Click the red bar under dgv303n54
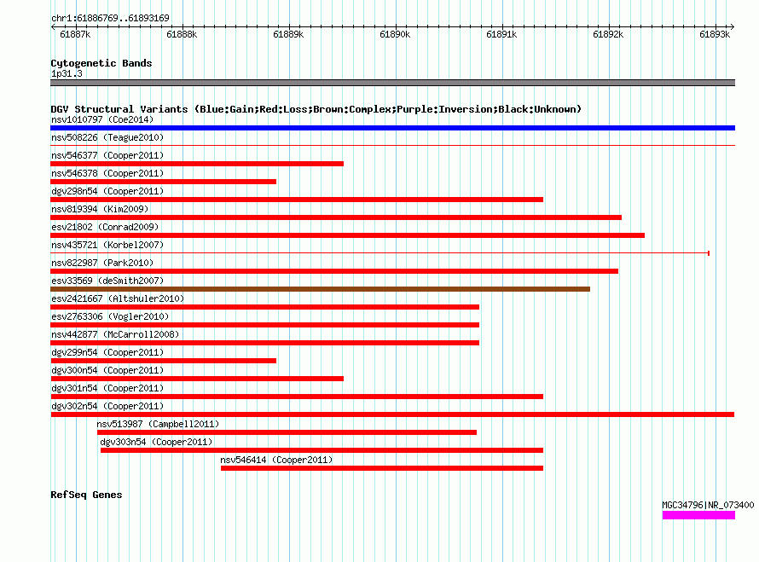Image resolution: width=759 pixels, height=562 pixels. 322,450
